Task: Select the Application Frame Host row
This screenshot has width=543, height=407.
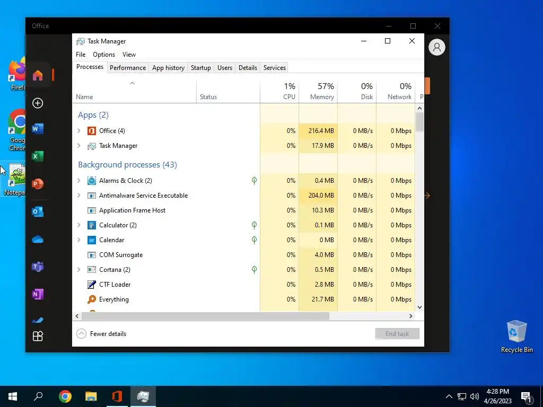Action: point(244,210)
